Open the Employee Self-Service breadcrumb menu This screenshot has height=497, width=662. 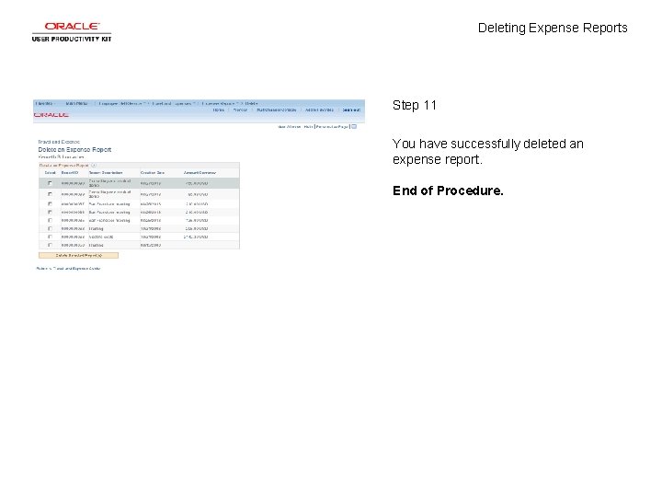click(121, 103)
